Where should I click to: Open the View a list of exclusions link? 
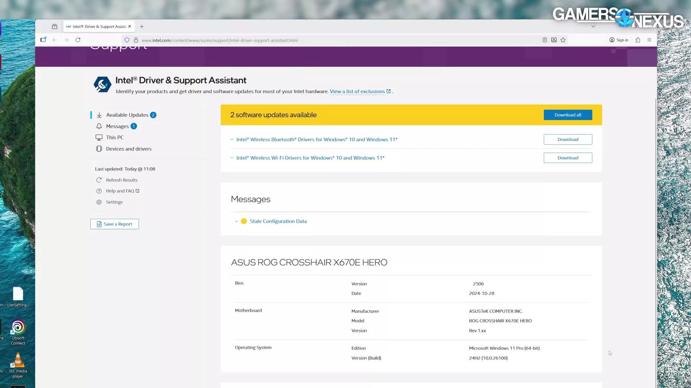[357, 91]
